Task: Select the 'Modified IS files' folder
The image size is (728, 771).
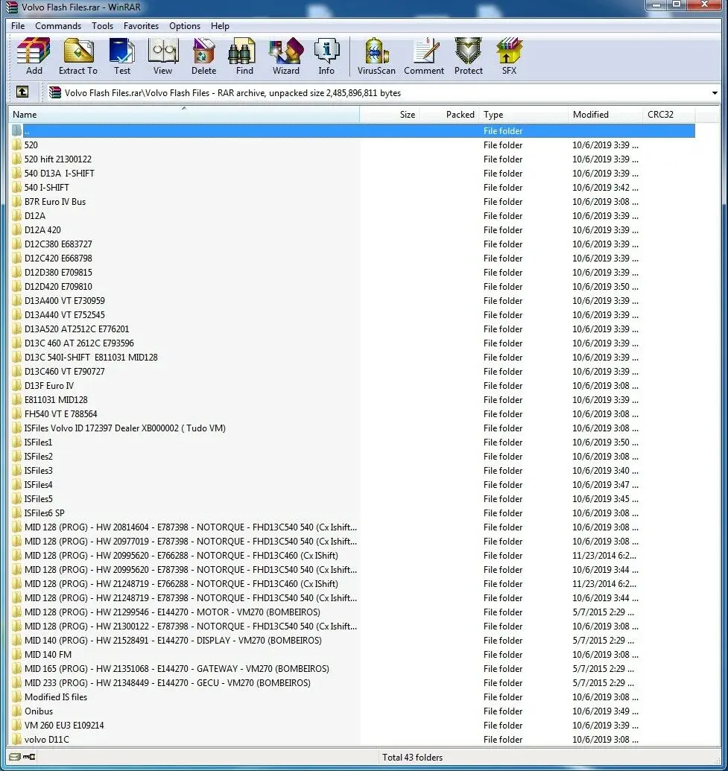Action: [x=352, y=697]
